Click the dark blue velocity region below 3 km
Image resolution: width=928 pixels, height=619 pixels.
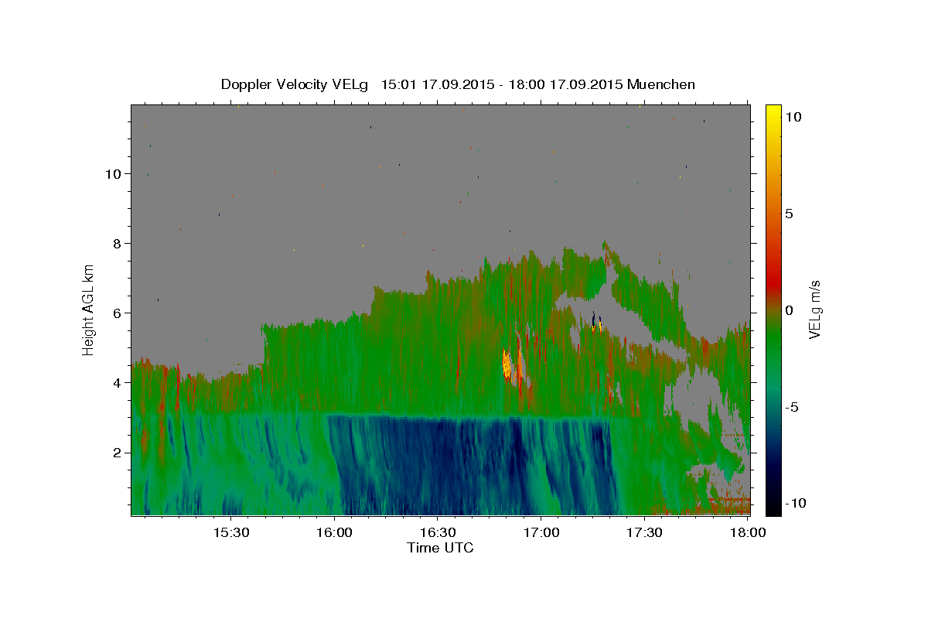tap(472, 464)
